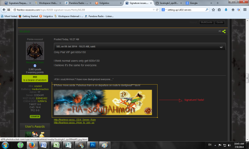This screenshot has width=249, height=149.
Task: Click the MultiQuote button
Action: click(207, 23)
